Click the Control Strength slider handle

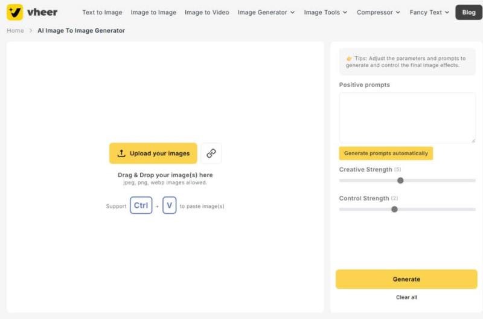click(x=394, y=209)
